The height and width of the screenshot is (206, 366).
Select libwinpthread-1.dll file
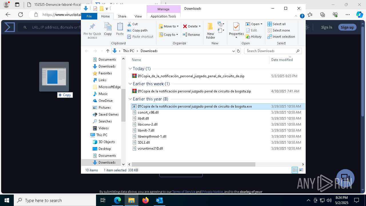[x=152, y=136]
